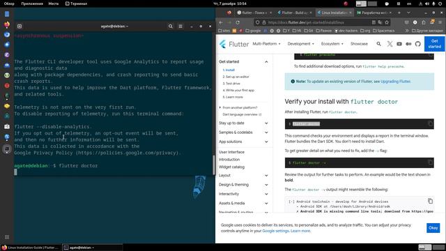Open the search icon in the terminal header

[x=170, y=26]
